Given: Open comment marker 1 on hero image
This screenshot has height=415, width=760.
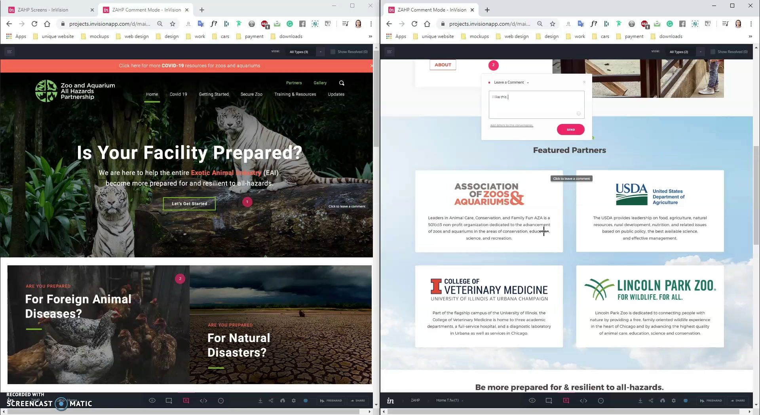Looking at the screenshot, I should [x=247, y=202].
